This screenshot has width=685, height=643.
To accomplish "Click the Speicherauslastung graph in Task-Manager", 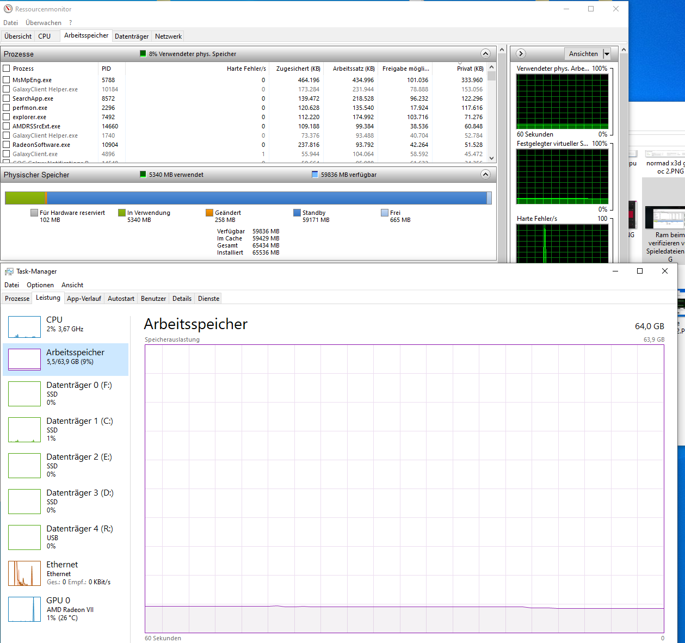I will (404, 489).
